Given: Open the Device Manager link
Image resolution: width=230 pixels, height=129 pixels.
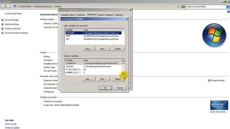Looking at the screenshot, I should coord(12,20).
